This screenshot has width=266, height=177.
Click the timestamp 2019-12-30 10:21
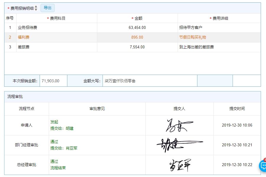pyautogui.click(x=237, y=145)
